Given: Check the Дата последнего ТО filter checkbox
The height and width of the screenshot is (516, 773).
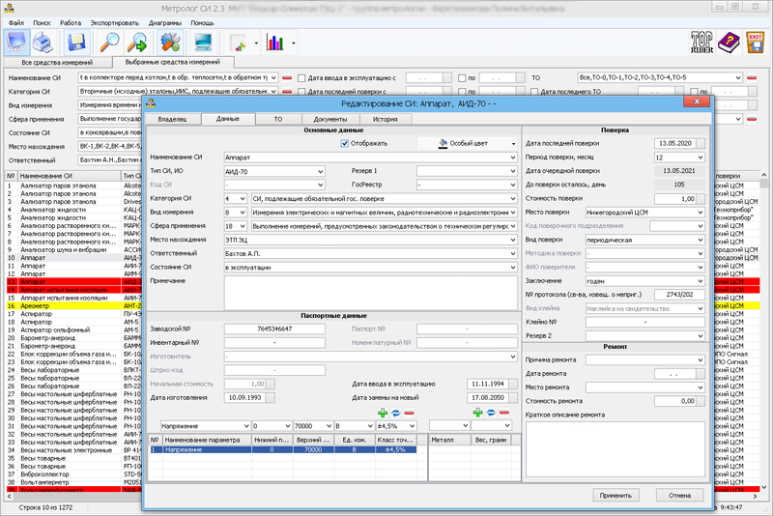Looking at the screenshot, I should pyautogui.click(x=533, y=92).
